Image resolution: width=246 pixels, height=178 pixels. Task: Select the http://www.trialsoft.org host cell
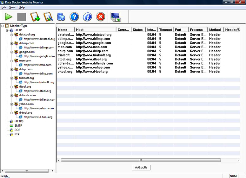tap(93, 55)
